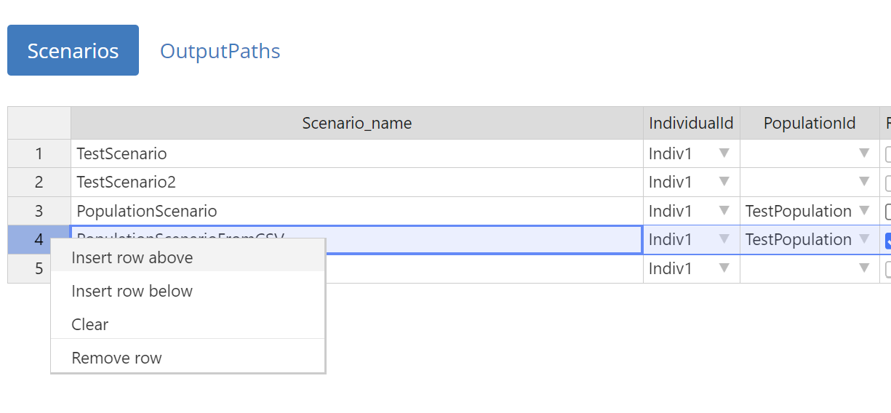This screenshot has width=891, height=413.
Task: Choose Insert row above from context menu
Action: pos(188,257)
